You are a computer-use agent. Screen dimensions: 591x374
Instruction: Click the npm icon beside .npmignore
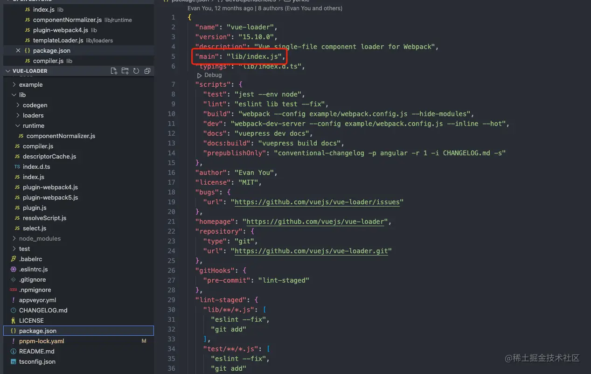(x=14, y=290)
